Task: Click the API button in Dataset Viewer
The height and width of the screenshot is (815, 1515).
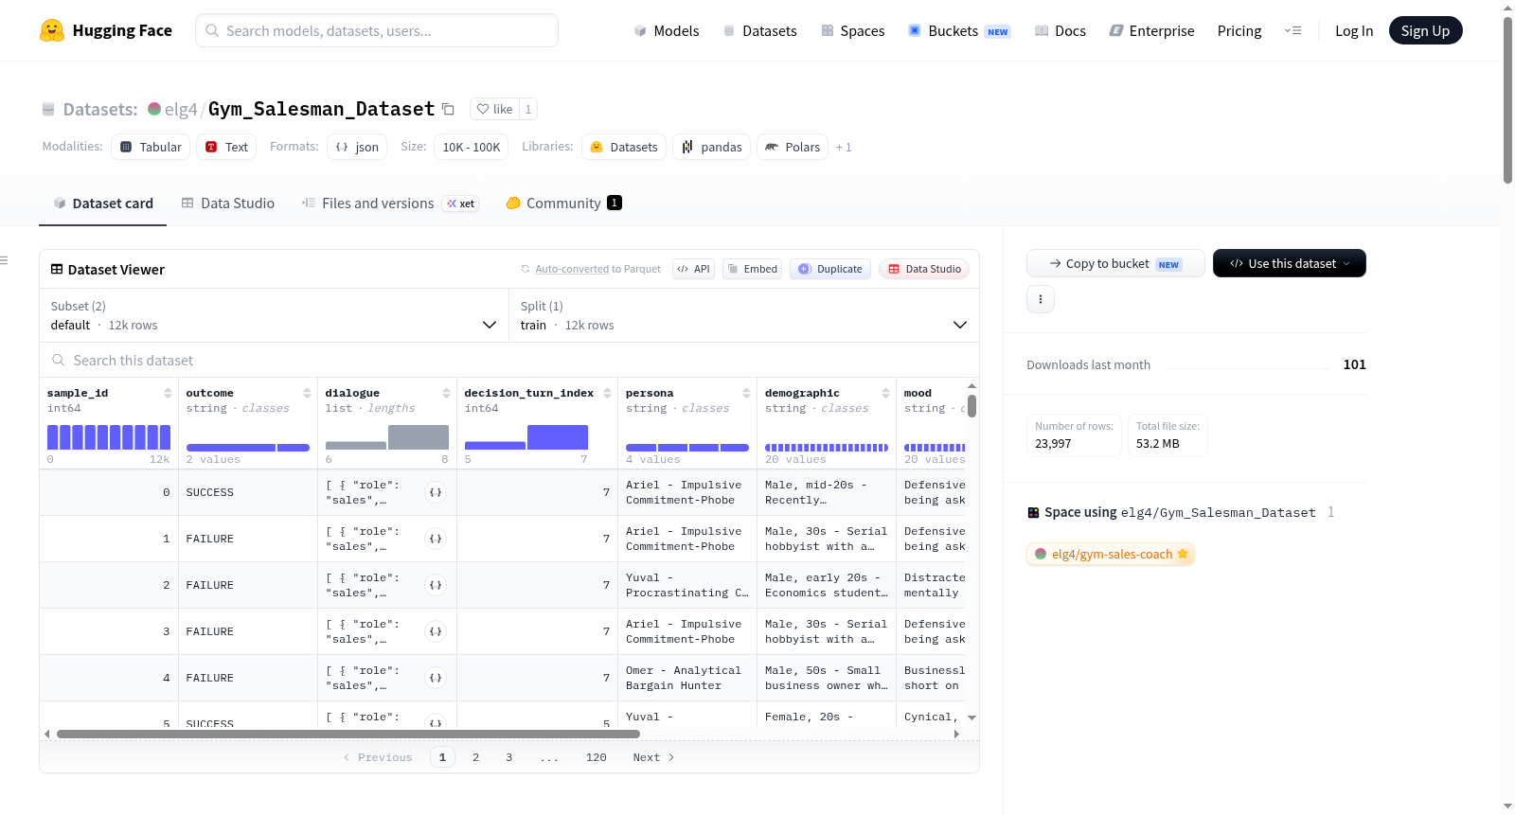Action: pos(693,269)
